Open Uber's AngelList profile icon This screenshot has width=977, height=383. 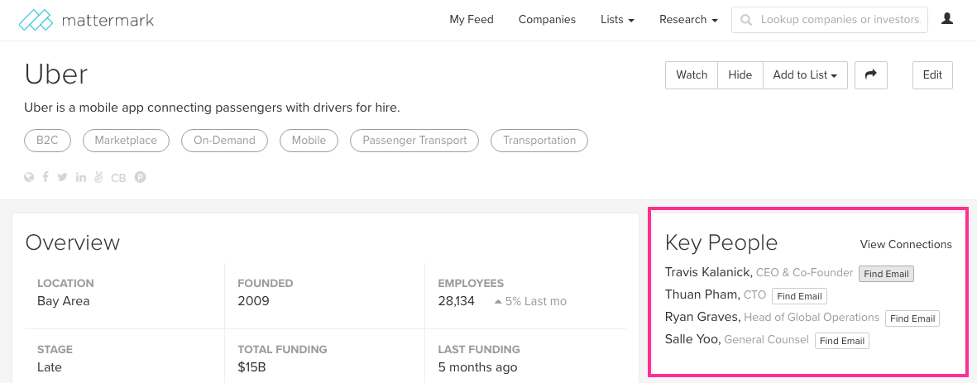(x=98, y=178)
